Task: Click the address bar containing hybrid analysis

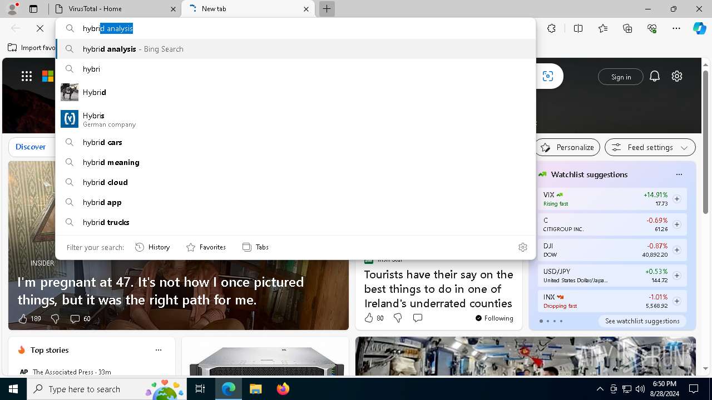Action: pyautogui.click(x=295, y=28)
